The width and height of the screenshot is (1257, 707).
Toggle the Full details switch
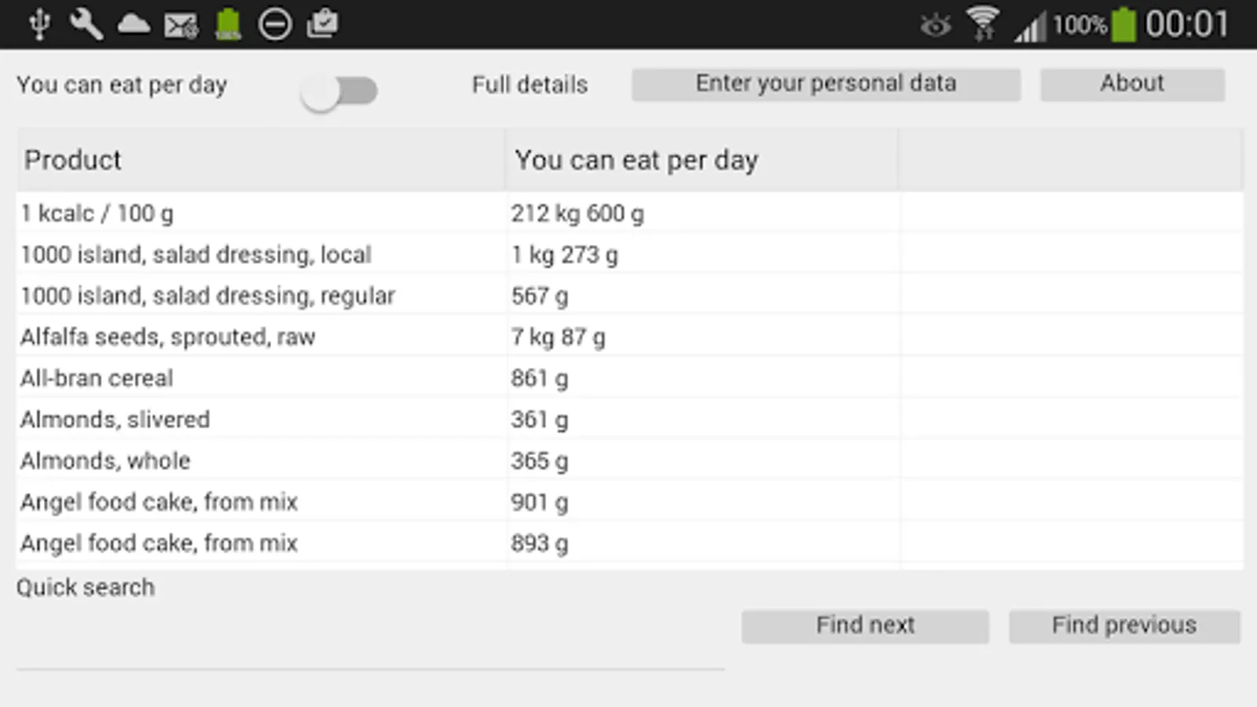(x=339, y=91)
